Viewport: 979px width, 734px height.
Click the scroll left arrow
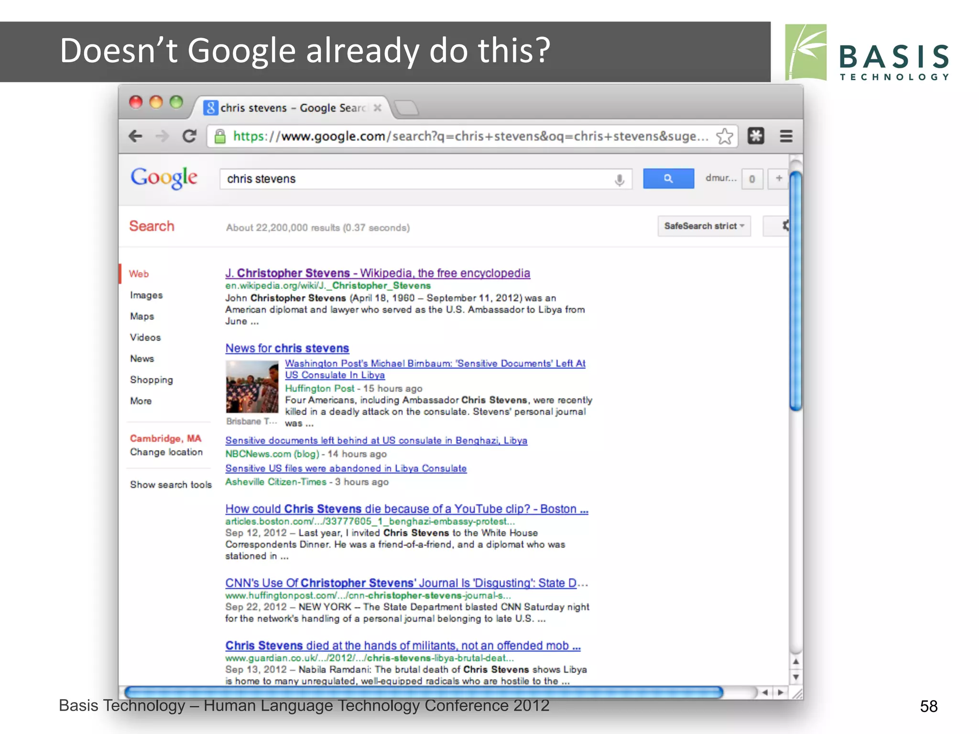click(765, 692)
